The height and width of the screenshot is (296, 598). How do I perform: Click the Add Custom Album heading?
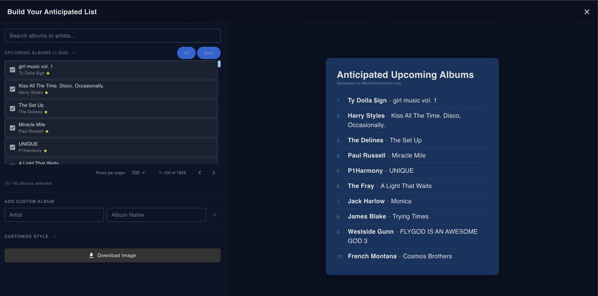(x=29, y=201)
